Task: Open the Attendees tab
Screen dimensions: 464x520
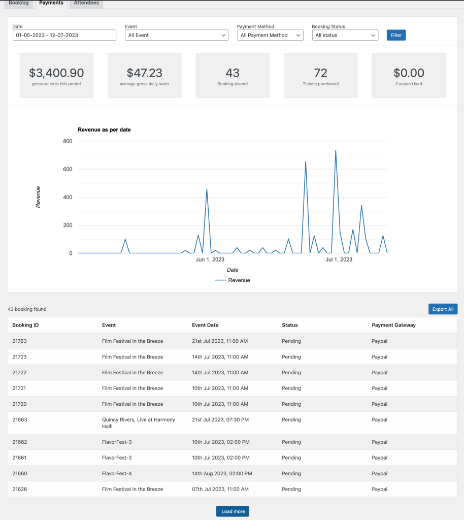Action: [86, 3]
